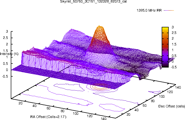Pick Dec Offset tick 40
The width and height of the screenshot is (185, 120).
[137, 110]
